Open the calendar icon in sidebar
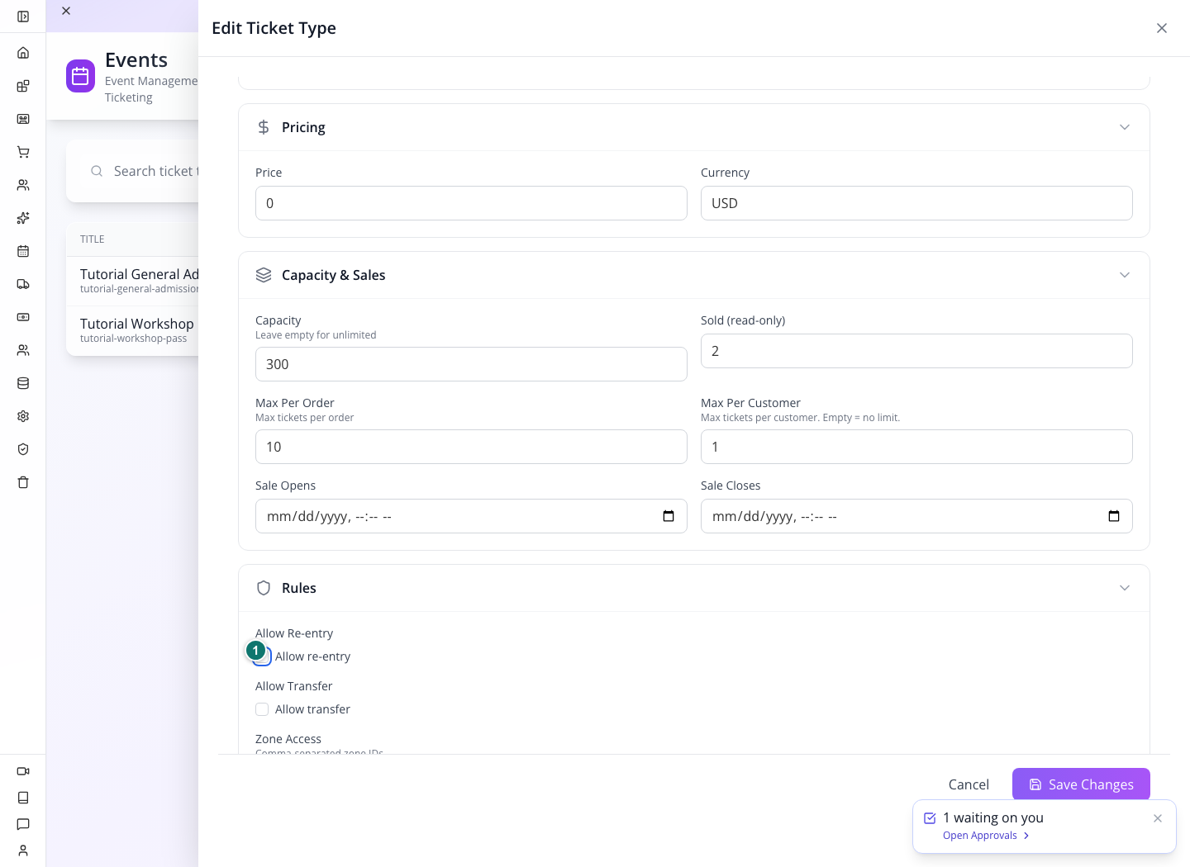1190x867 pixels. click(23, 251)
